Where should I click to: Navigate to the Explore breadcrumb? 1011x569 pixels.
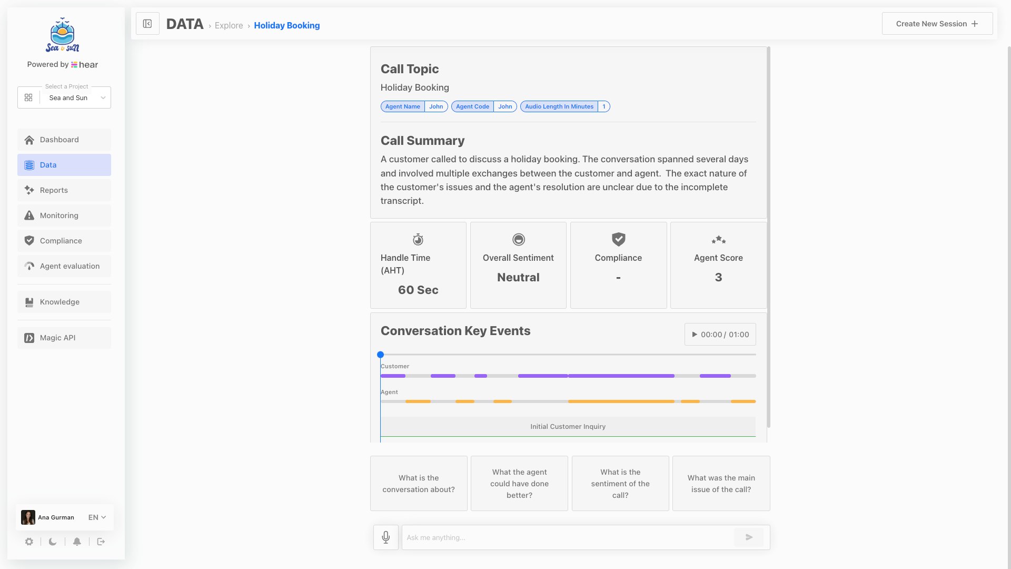click(229, 25)
